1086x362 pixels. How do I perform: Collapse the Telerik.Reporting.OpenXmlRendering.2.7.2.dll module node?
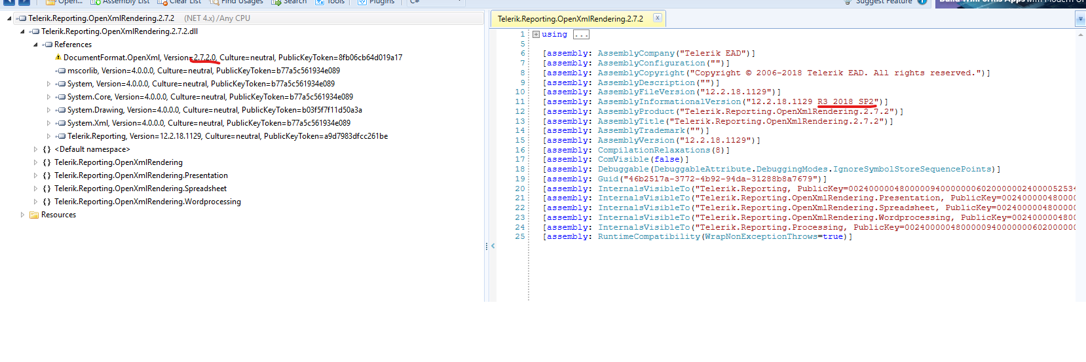point(22,31)
